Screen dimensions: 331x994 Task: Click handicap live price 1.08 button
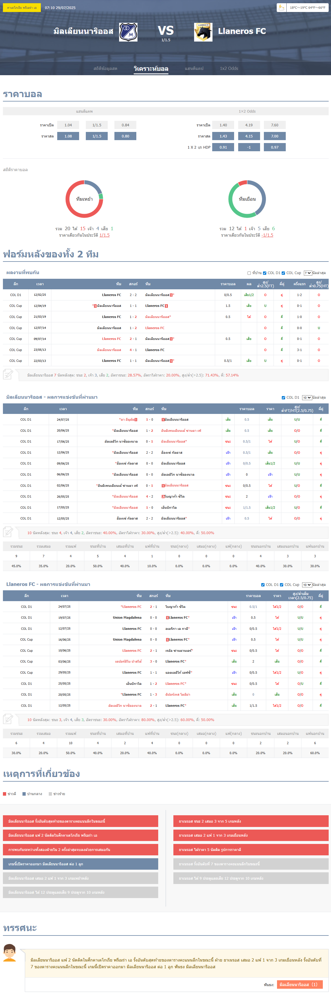tap(68, 136)
